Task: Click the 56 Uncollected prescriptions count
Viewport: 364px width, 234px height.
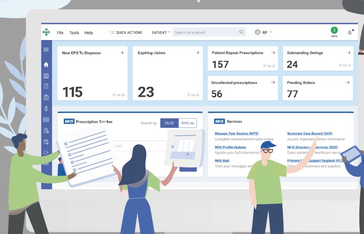Action: tap(217, 94)
